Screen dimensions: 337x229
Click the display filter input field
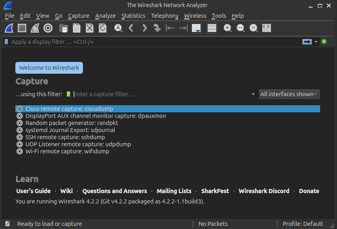click(156, 42)
